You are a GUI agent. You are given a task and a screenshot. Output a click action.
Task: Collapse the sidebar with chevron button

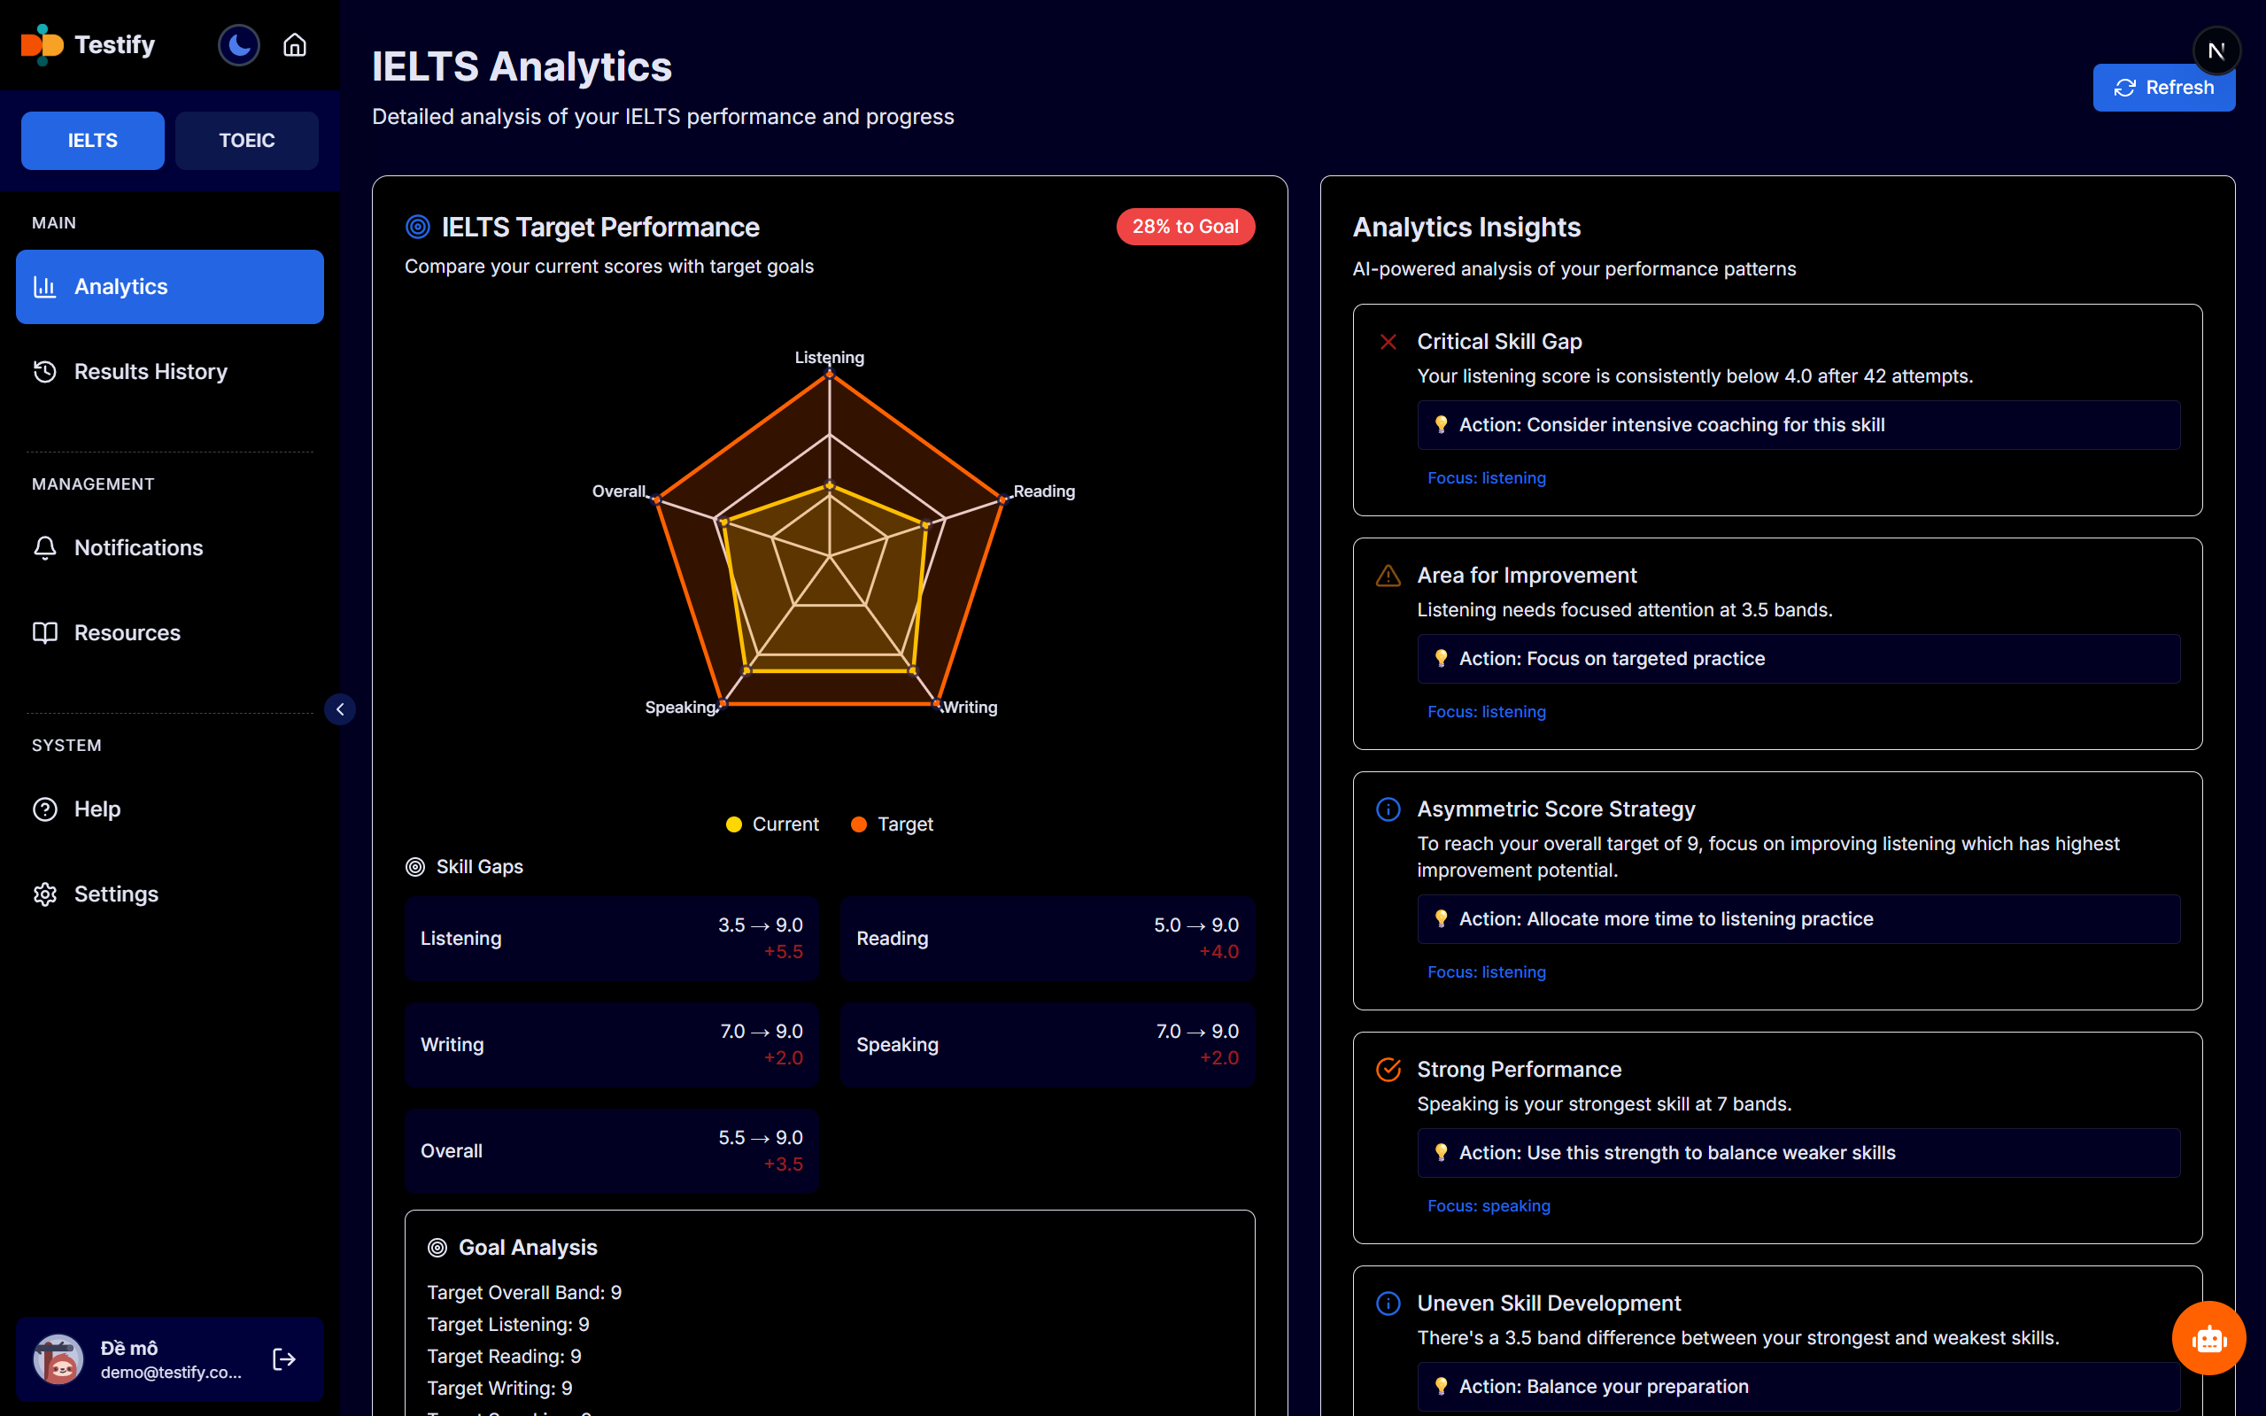[340, 709]
